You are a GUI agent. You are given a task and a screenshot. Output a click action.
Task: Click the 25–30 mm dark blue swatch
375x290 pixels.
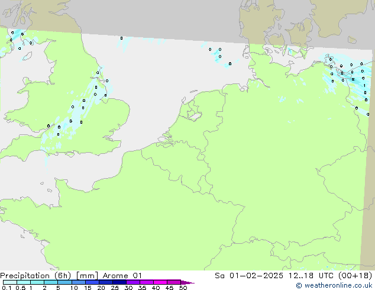coord(119,282)
